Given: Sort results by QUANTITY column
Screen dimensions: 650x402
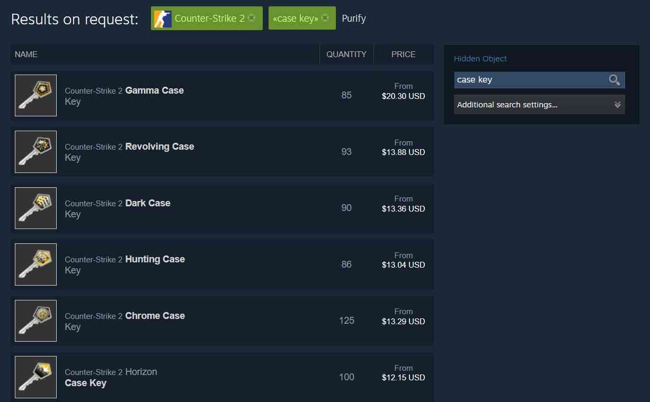Looking at the screenshot, I should pos(346,54).
